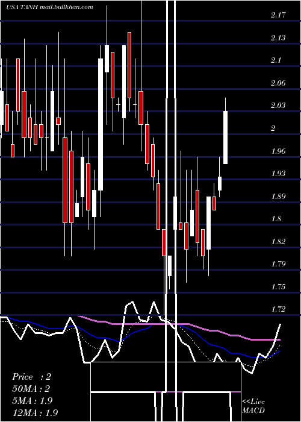Click the 1.96 price axis label

pyautogui.click(x=278, y=151)
